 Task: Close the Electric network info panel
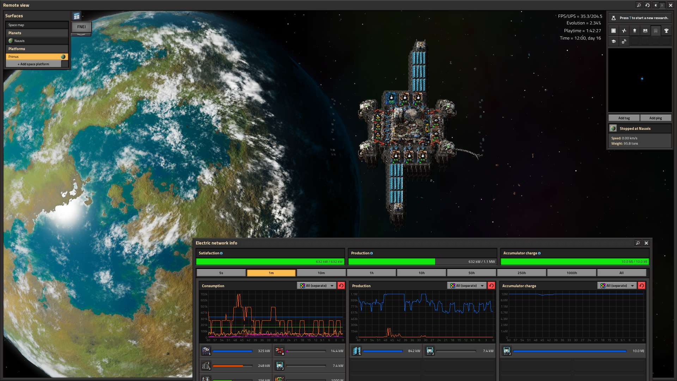[x=646, y=243]
